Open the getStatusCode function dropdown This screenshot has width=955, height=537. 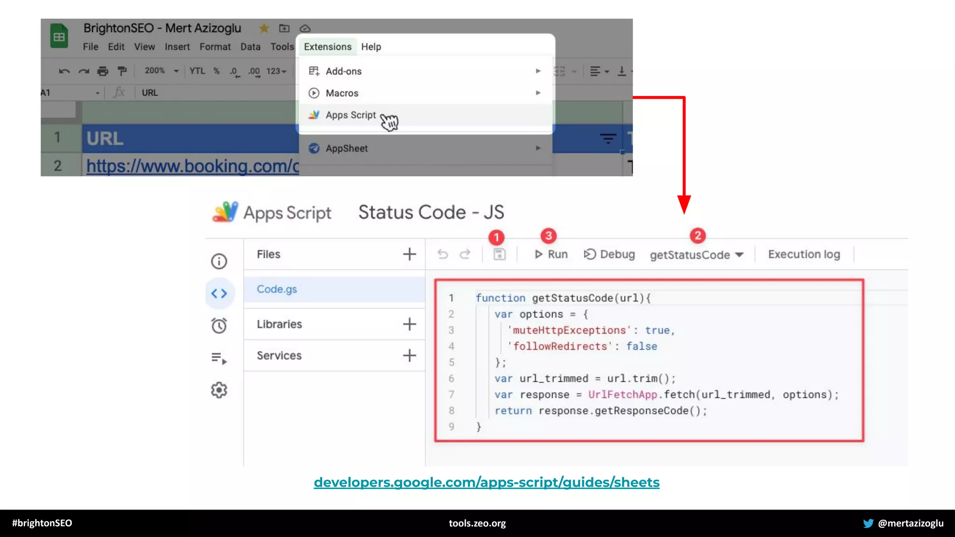click(x=696, y=255)
